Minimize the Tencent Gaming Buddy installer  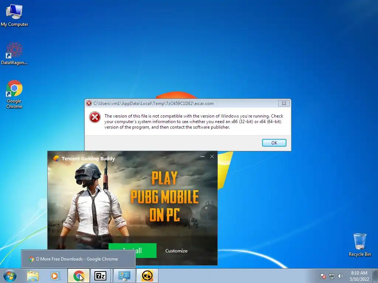click(203, 156)
